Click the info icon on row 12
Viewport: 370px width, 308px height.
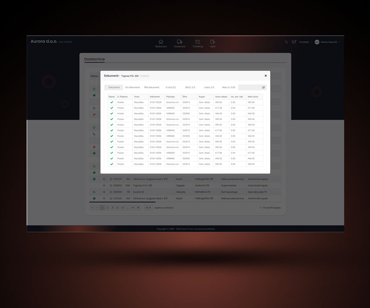[111, 179]
